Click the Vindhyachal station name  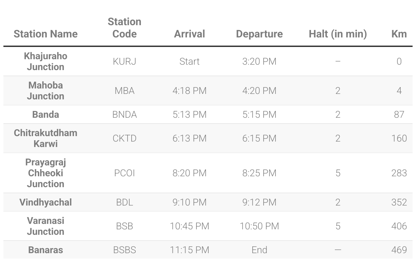pos(46,202)
